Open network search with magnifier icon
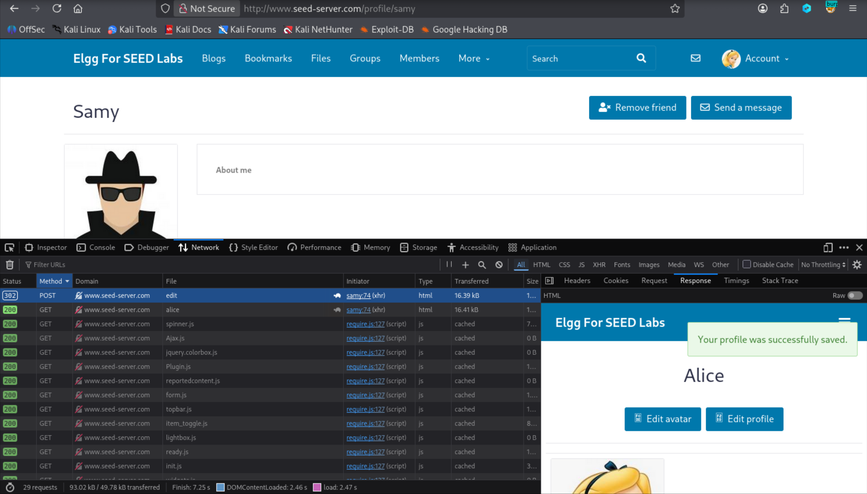867x494 pixels. 482,265
